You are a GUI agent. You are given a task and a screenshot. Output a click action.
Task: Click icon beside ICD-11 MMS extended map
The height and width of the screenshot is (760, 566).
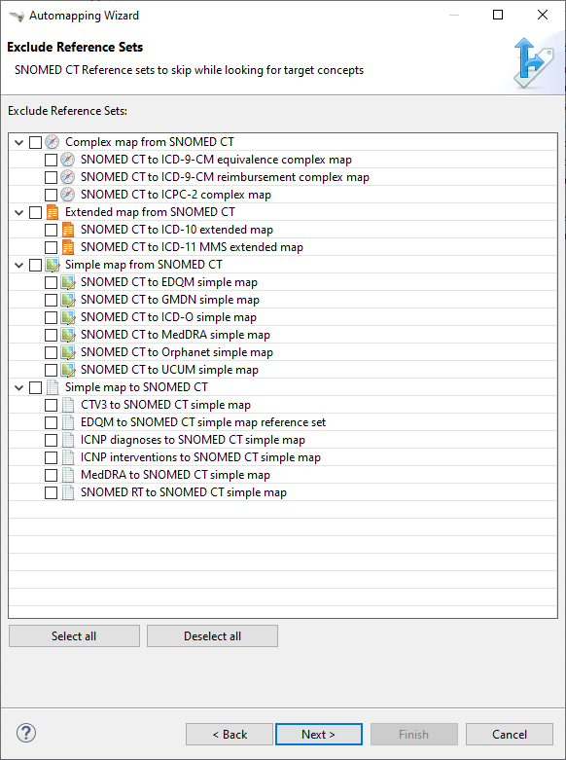coord(68,247)
